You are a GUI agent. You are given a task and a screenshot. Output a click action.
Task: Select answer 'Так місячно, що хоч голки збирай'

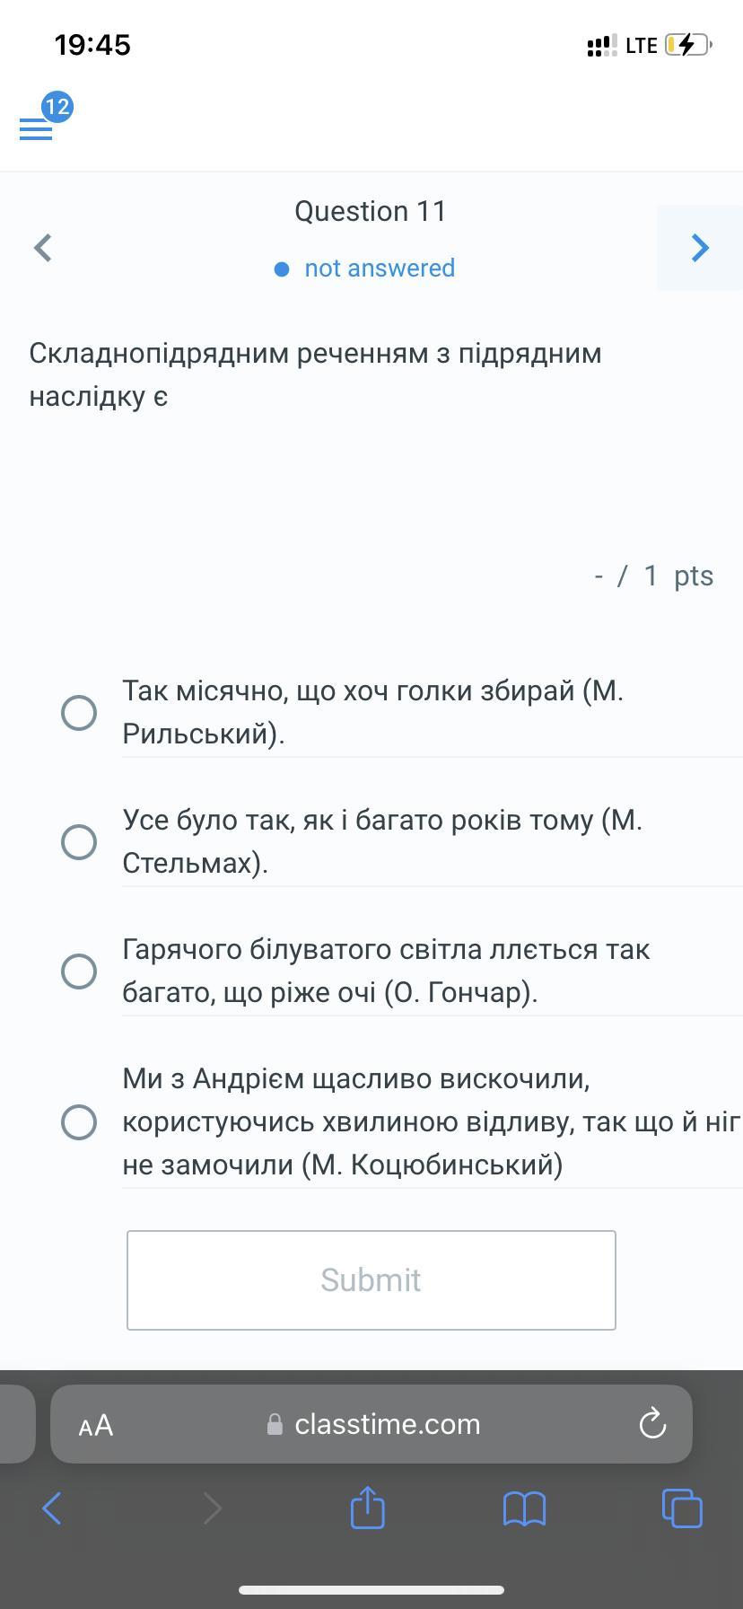tap(79, 712)
